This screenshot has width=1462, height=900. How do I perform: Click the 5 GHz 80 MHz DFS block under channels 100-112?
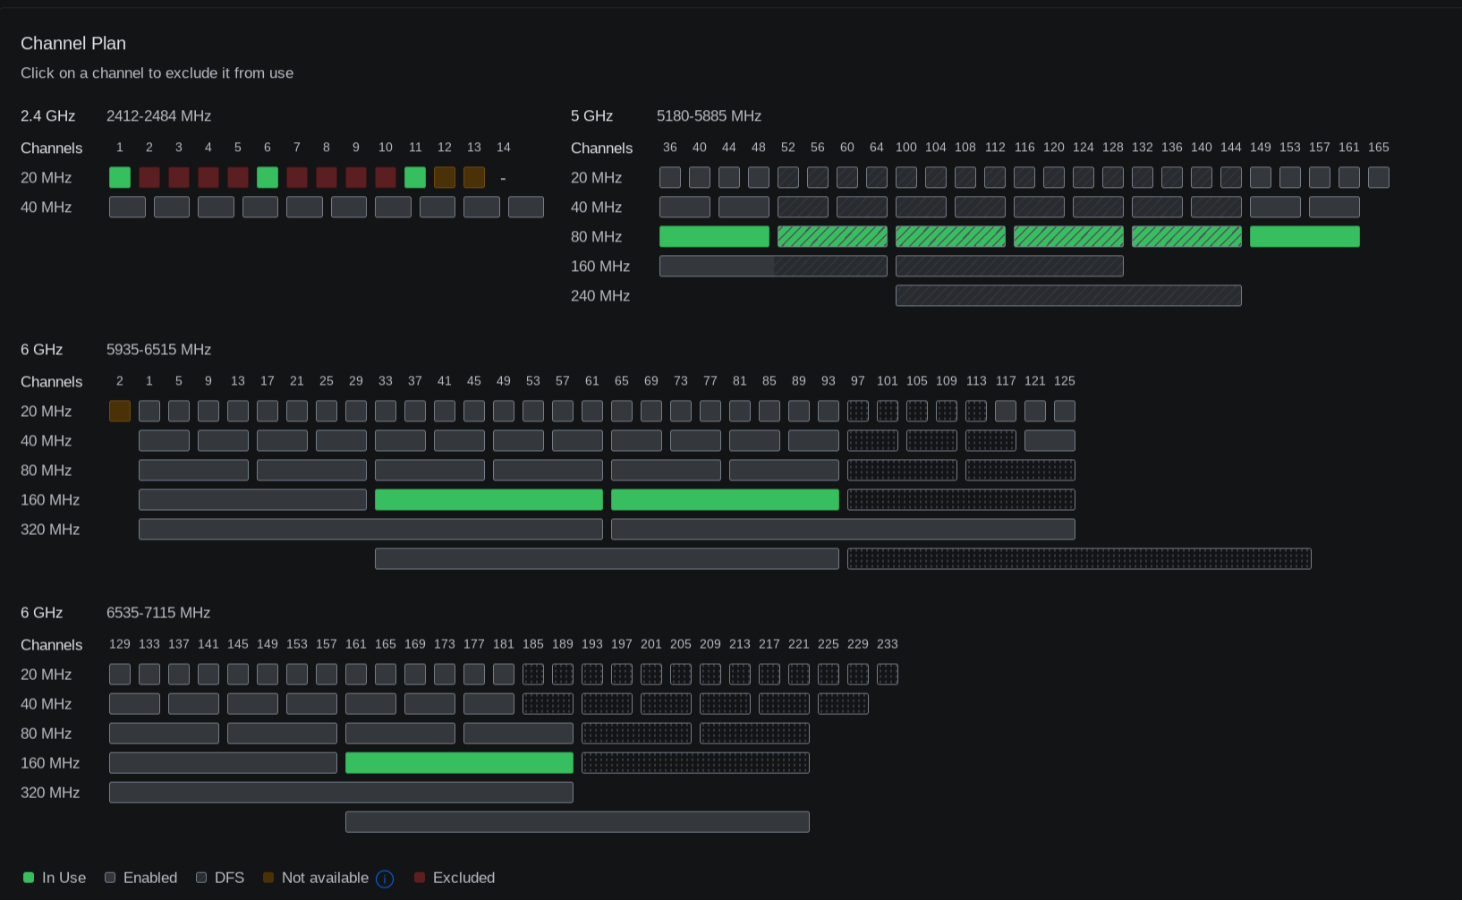[x=950, y=236]
